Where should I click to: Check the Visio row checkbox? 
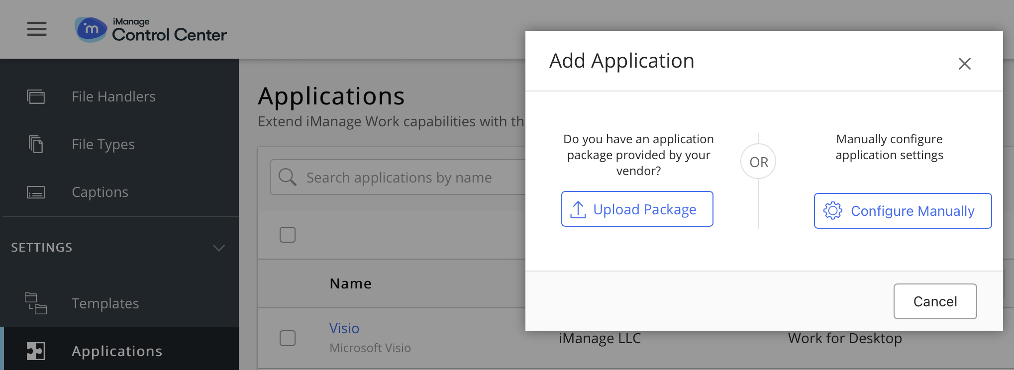coord(288,338)
